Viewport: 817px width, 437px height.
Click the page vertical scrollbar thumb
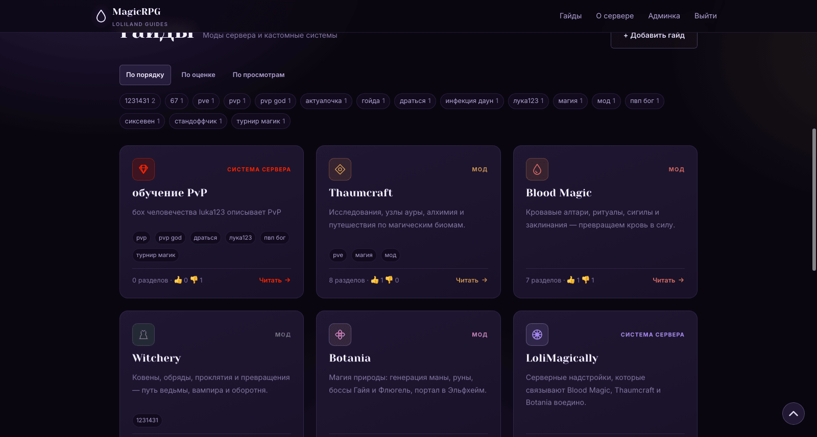[x=814, y=199]
